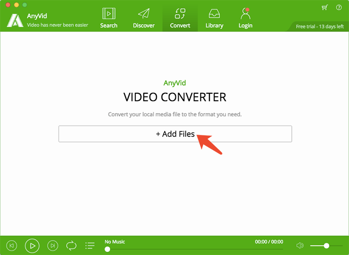Play the current track
The width and height of the screenshot is (349, 255).
(x=32, y=246)
